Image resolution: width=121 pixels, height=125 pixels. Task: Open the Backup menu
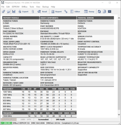[46, 7]
